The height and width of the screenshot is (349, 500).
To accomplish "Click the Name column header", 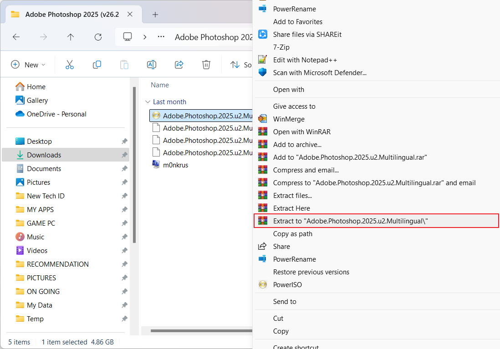I will pos(160,85).
